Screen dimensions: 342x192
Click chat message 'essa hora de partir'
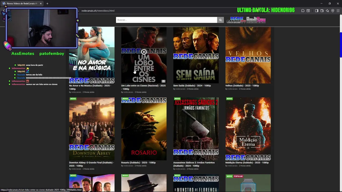point(34,65)
